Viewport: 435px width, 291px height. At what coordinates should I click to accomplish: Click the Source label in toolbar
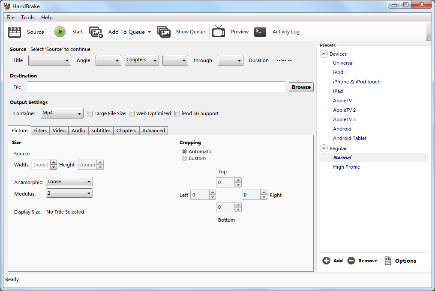[x=36, y=32]
